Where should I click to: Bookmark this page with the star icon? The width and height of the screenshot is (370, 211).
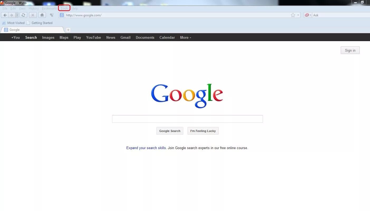point(293,15)
